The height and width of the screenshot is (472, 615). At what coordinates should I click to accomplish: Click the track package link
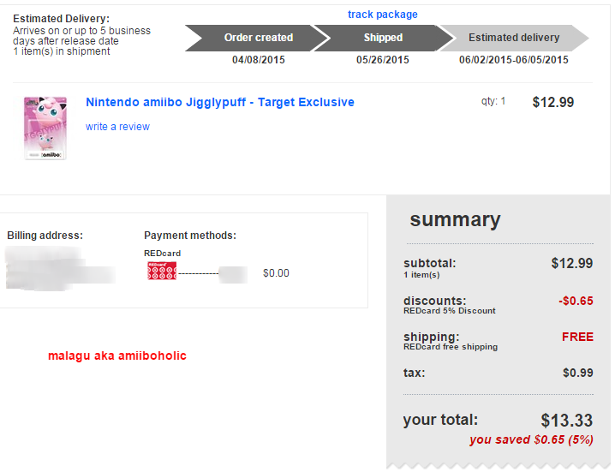tap(382, 15)
